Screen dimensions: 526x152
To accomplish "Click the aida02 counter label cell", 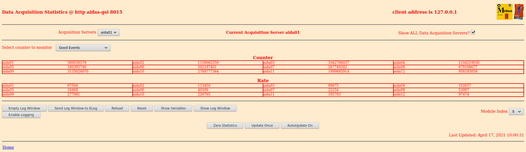I will (x=165, y=63).
